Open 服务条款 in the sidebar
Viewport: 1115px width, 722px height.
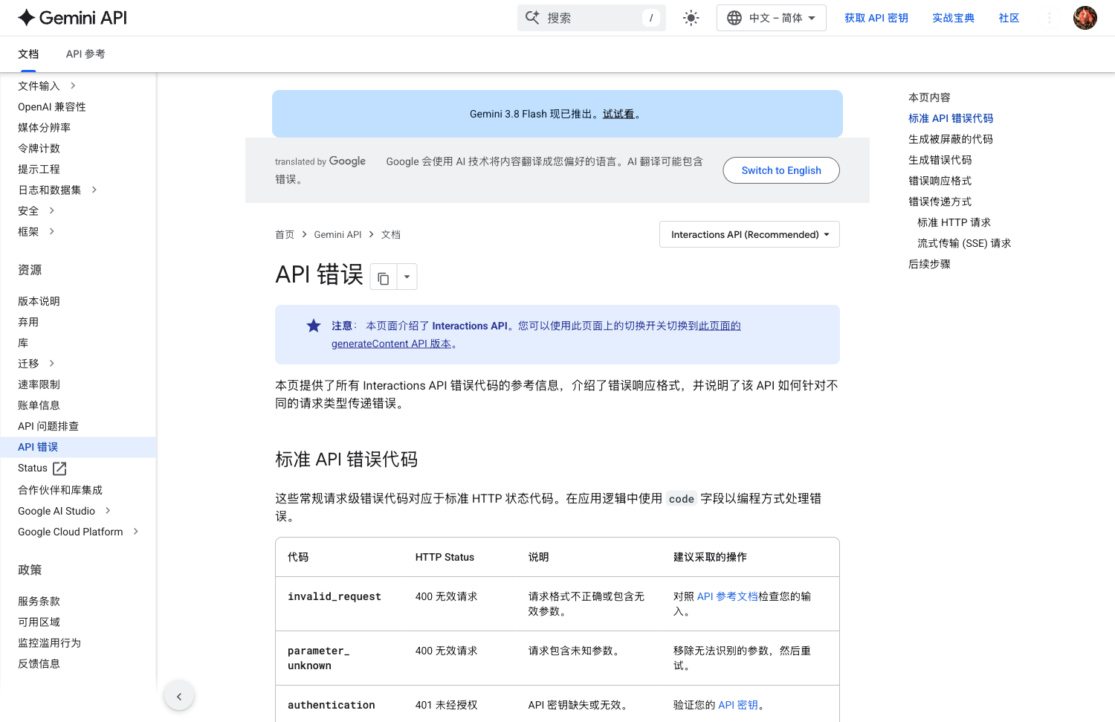pyautogui.click(x=39, y=602)
